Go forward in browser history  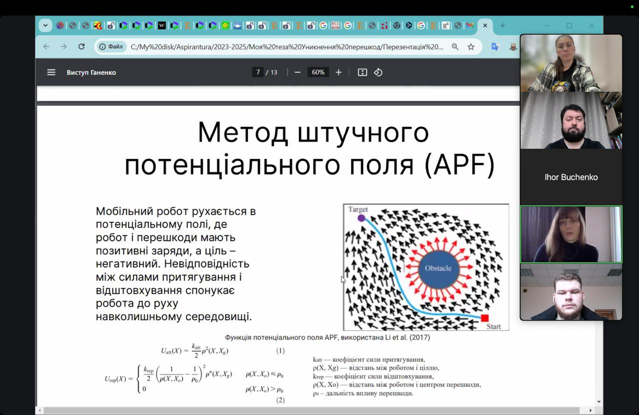[64, 46]
